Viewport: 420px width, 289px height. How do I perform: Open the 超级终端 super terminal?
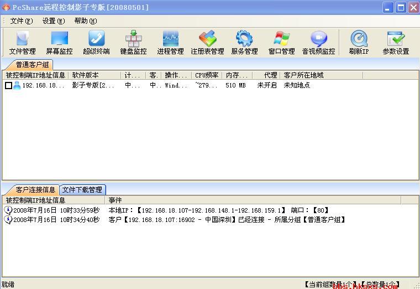click(96, 43)
